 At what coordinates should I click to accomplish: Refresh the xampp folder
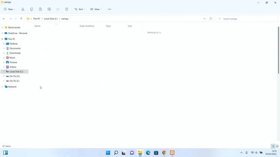211,19
